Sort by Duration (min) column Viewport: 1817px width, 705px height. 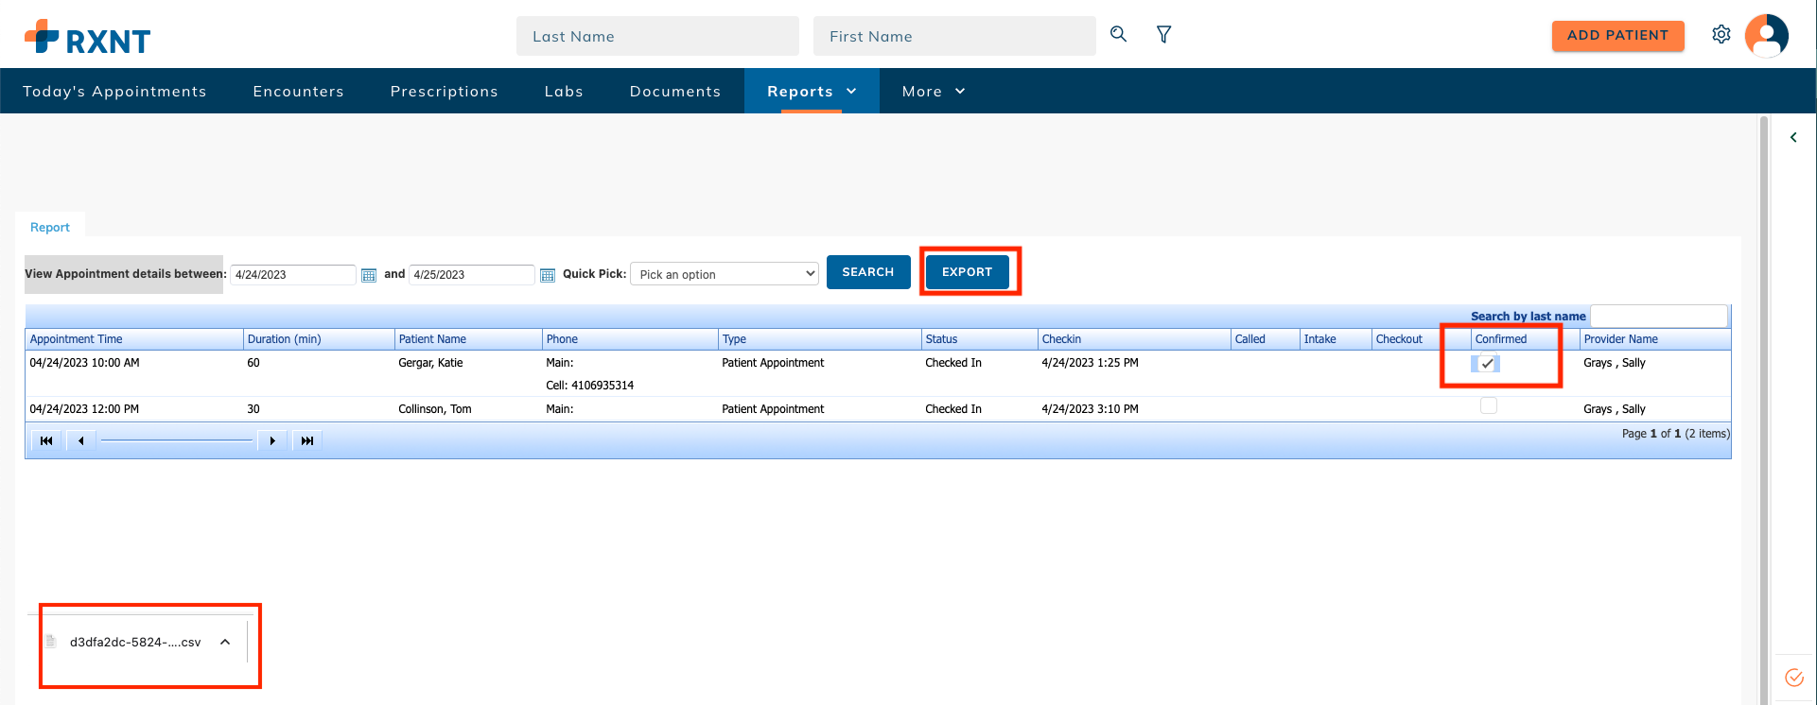pyautogui.click(x=319, y=339)
